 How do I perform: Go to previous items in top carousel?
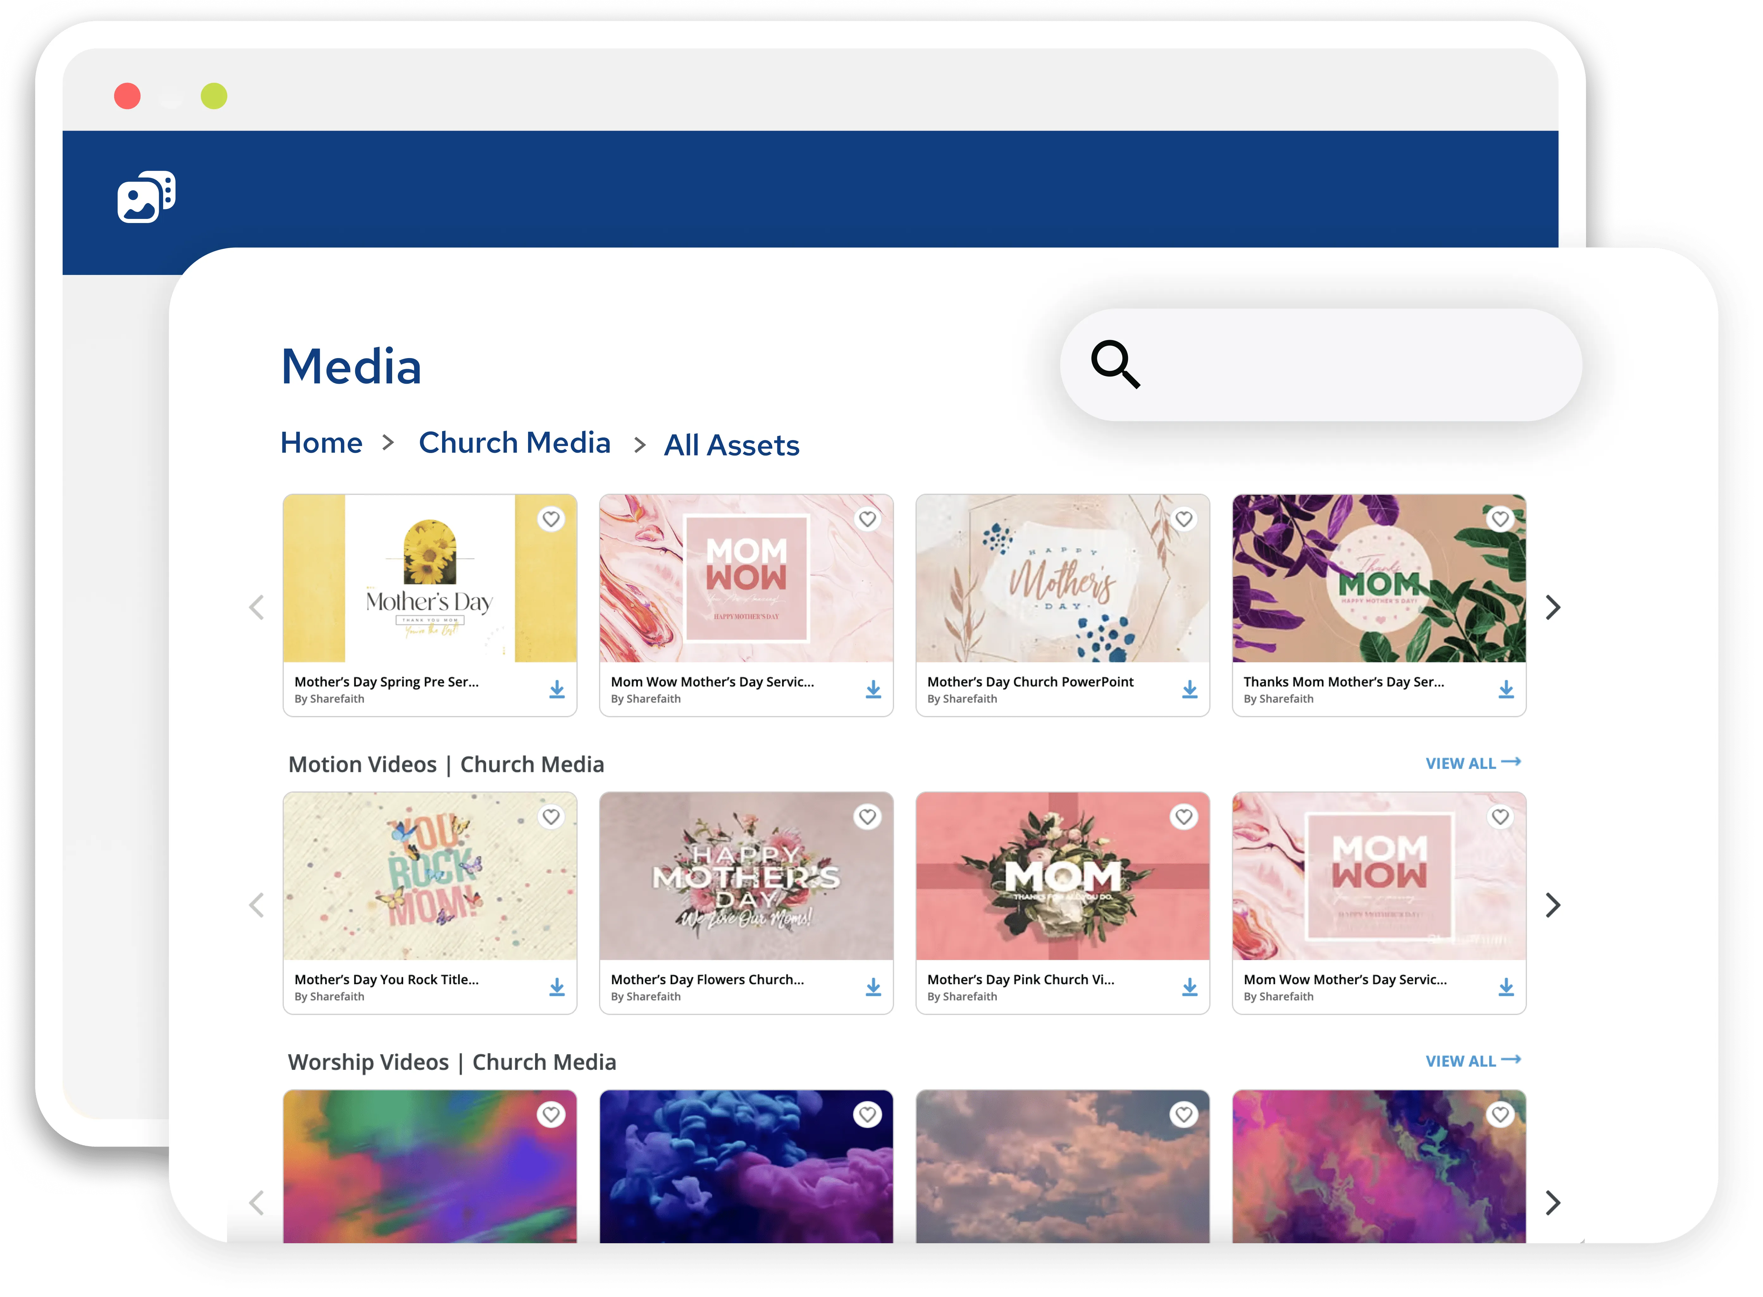point(257,607)
